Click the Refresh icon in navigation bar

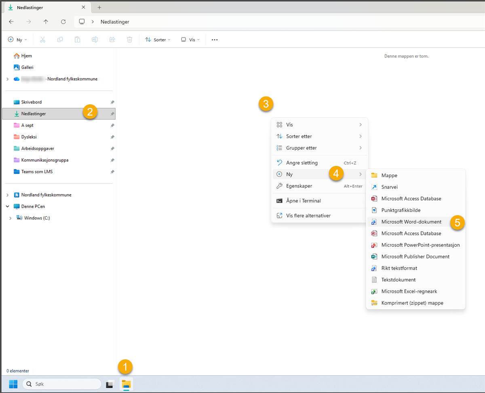coord(63,22)
